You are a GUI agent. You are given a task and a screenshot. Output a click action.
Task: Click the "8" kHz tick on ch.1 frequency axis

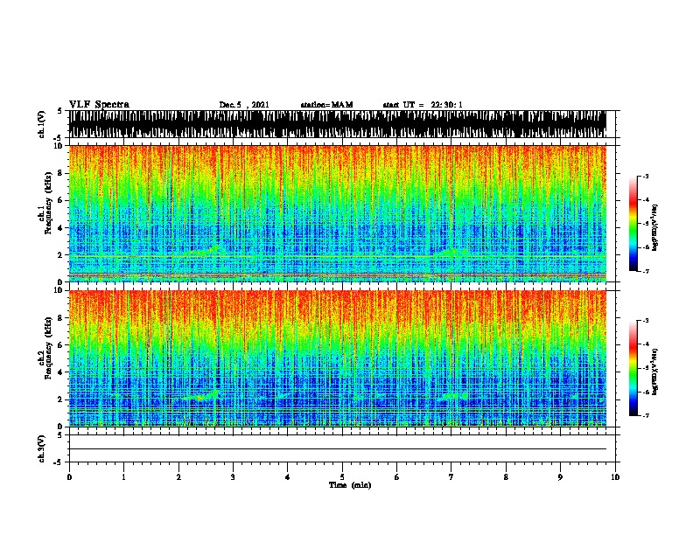[60, 173]
